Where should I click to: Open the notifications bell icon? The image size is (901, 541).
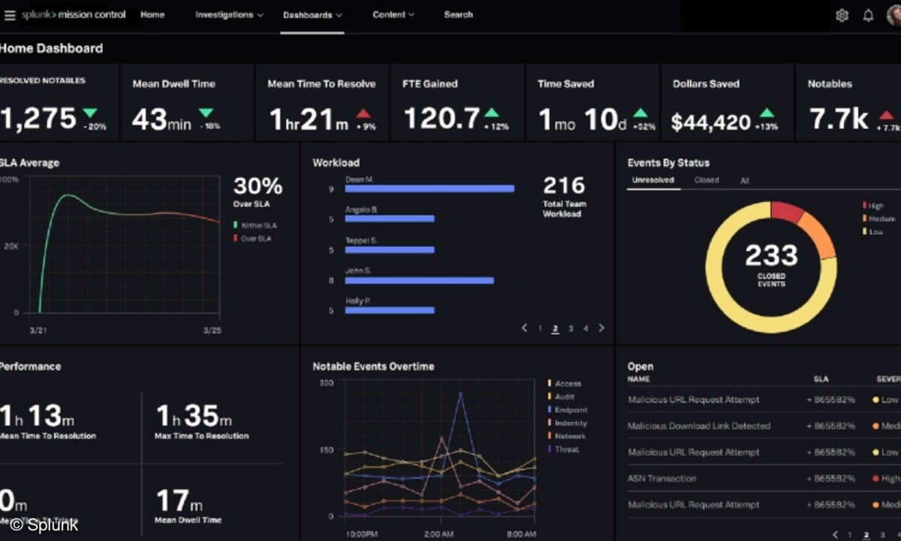868,15
